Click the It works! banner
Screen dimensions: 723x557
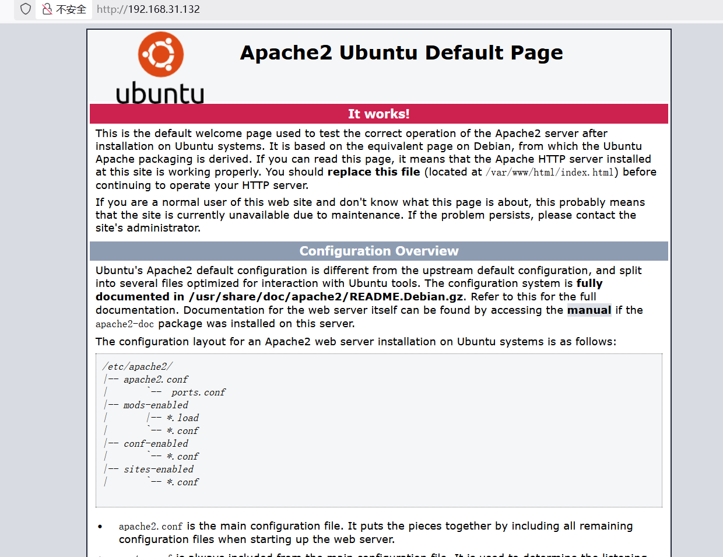(379, 114)
